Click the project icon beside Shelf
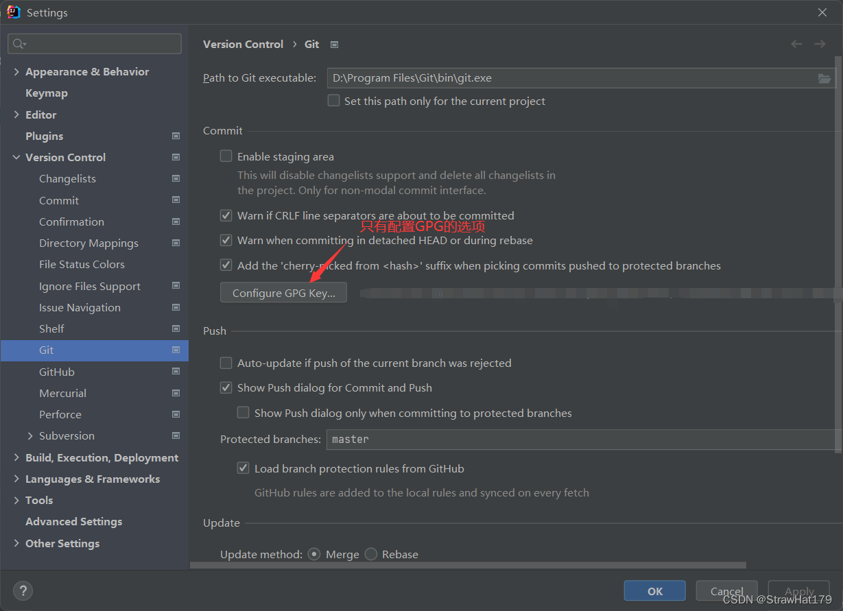The height and width of the screenshot is (611, 843). (176, 328)
